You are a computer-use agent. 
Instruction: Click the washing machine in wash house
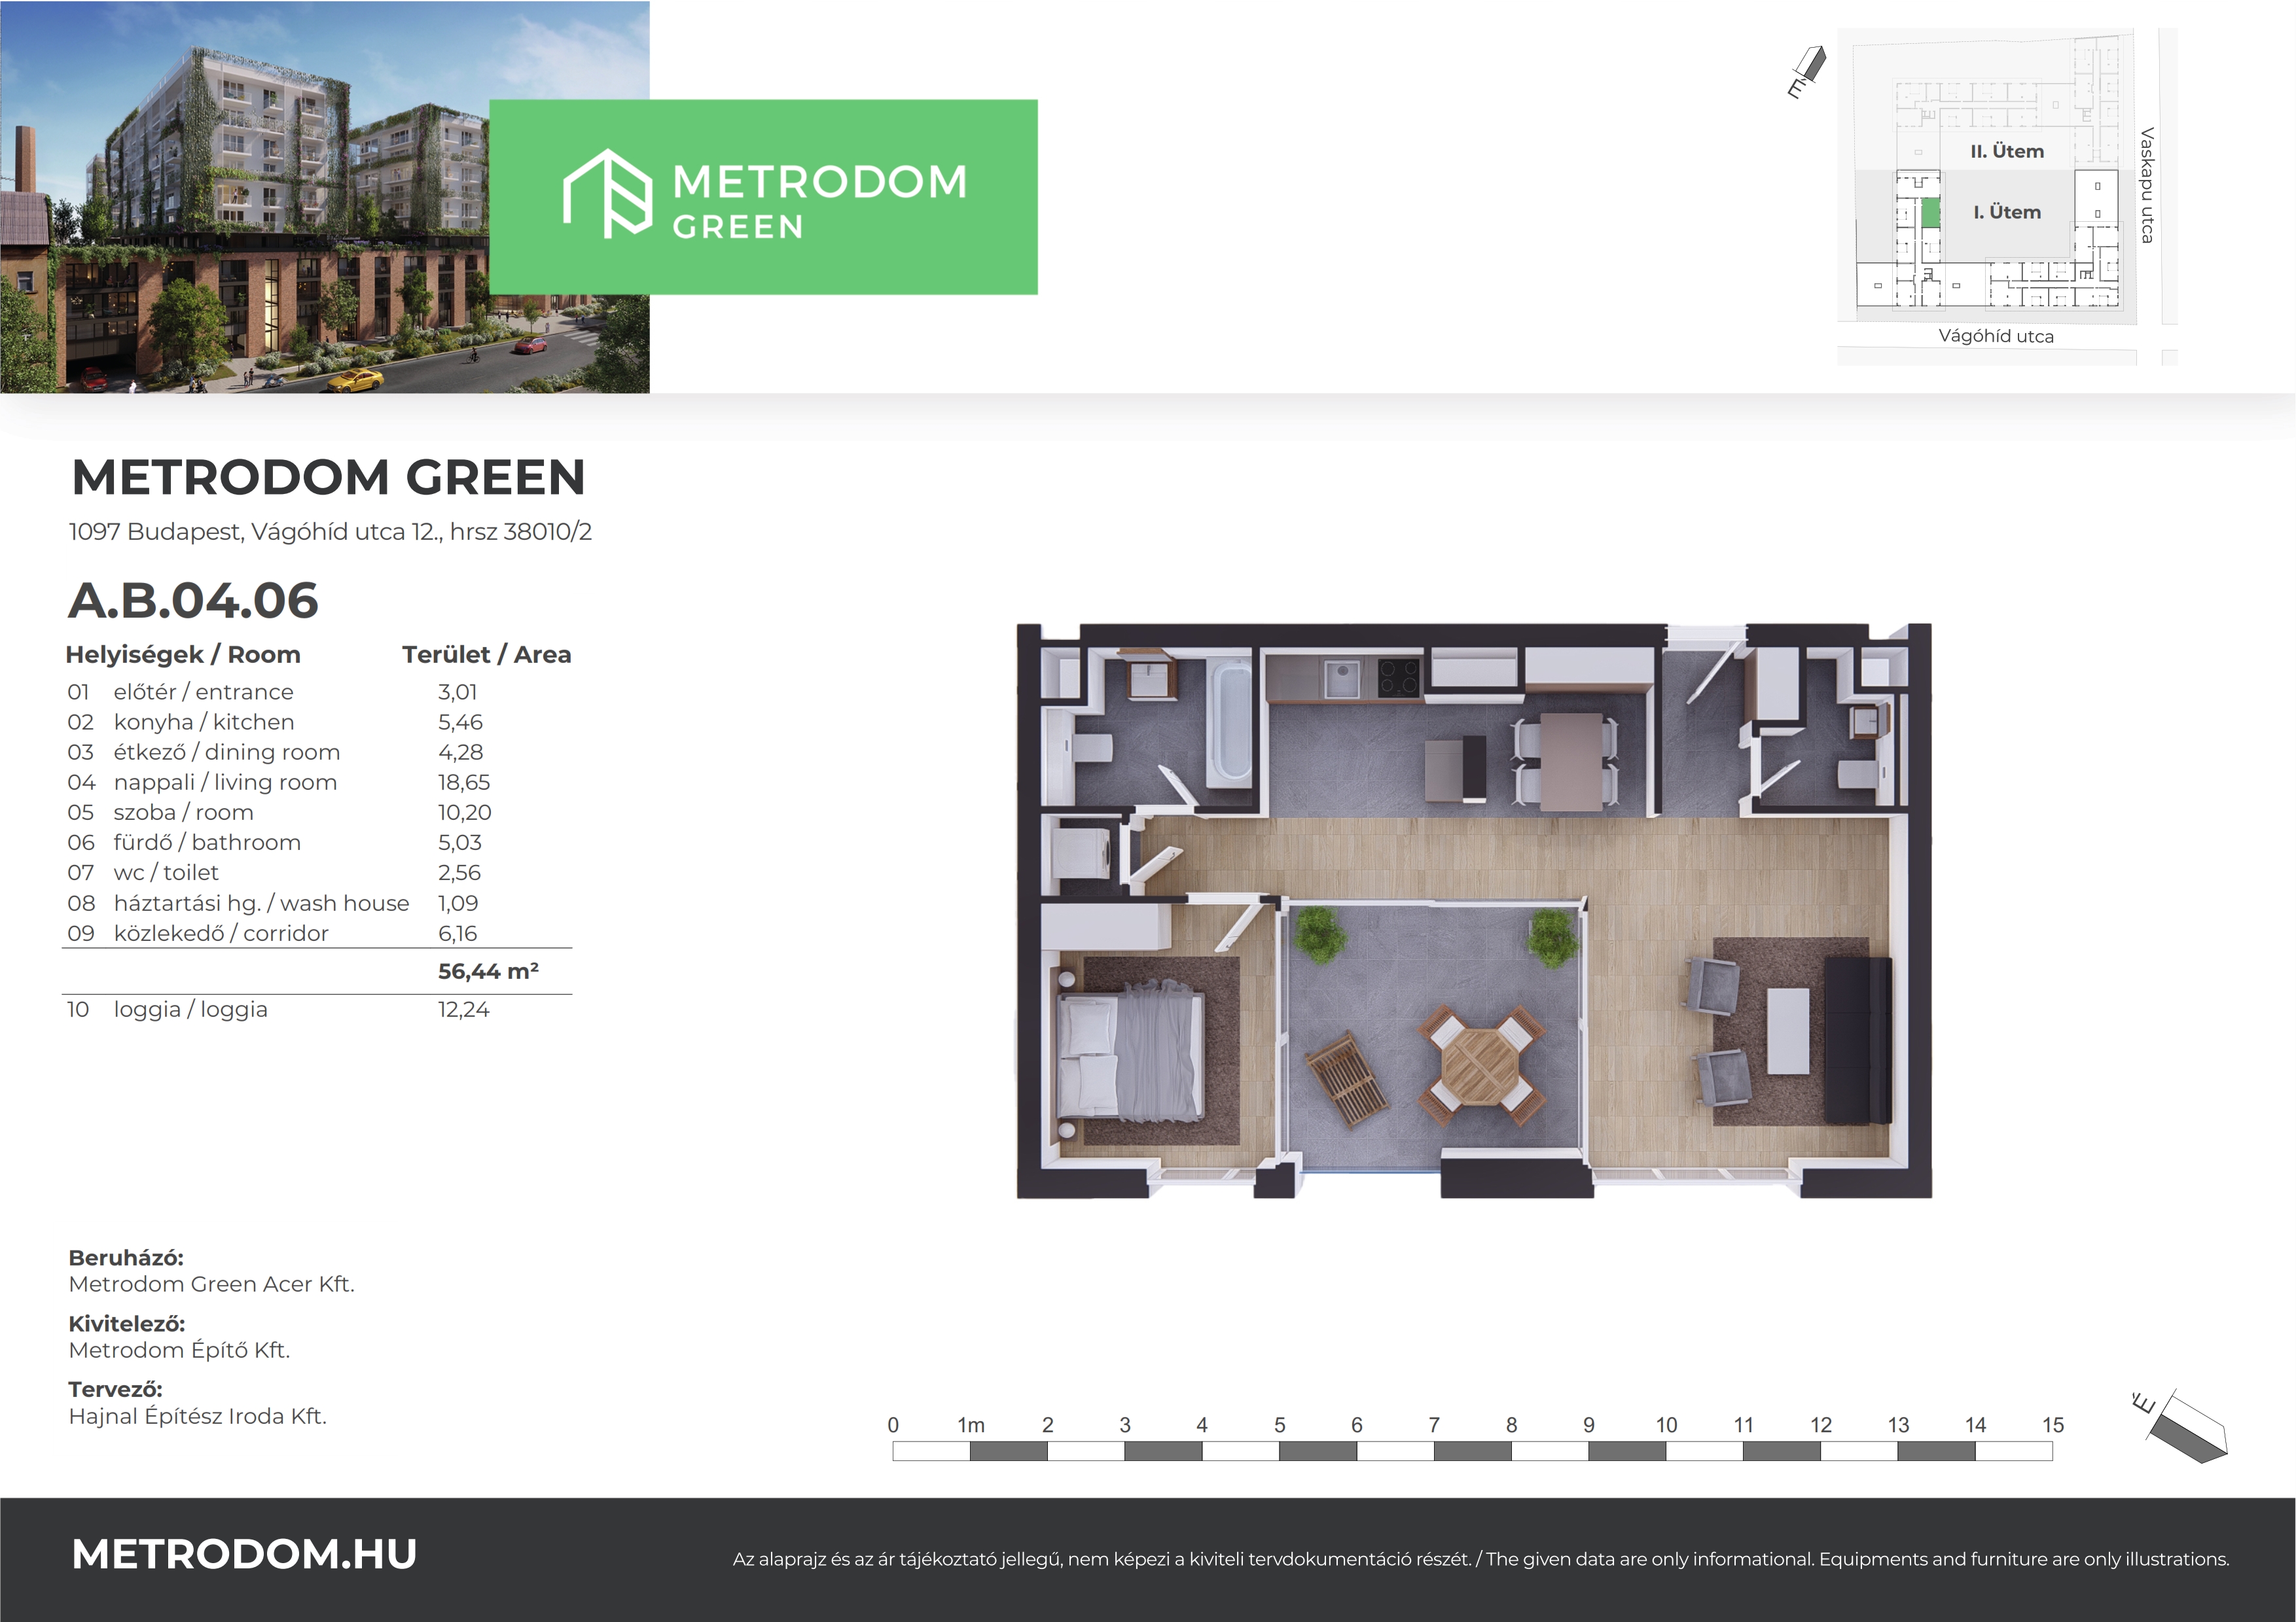click(1081, 853)
